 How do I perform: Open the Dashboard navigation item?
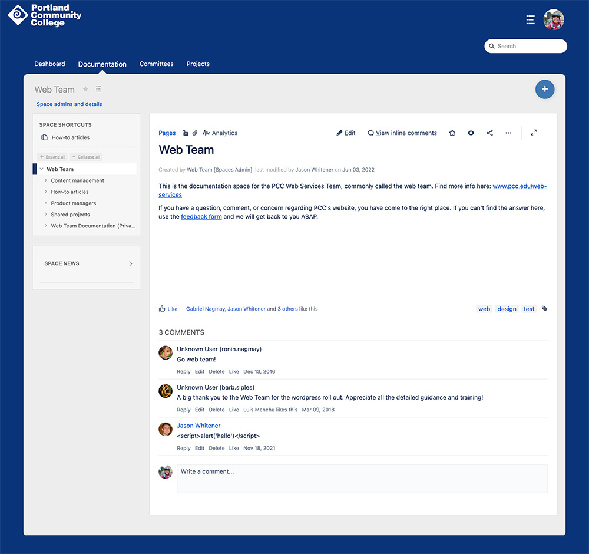(49, 64)
